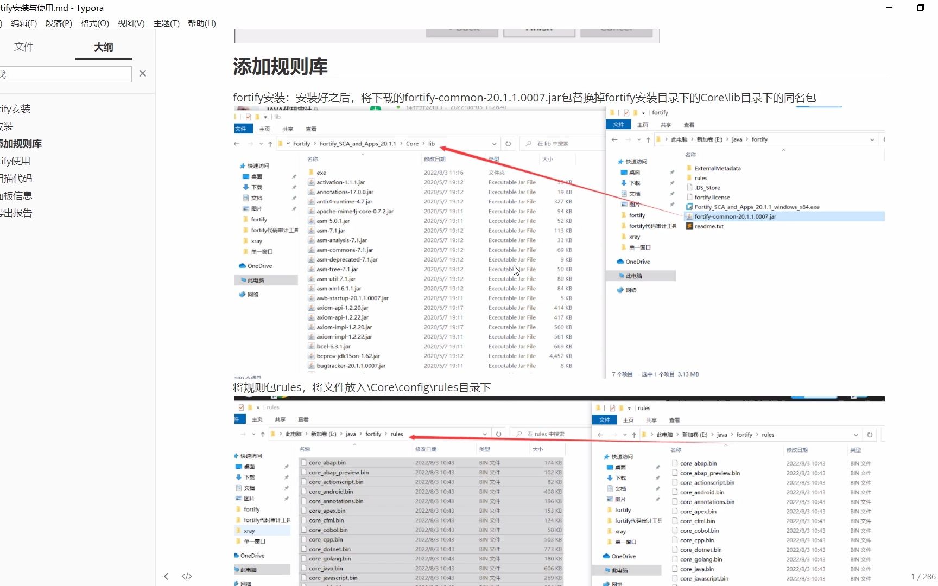Click the 将规则包rules paragraph text
Image resolution: width=938 pixels, height=586 pixels.
(x=362, y=387)
